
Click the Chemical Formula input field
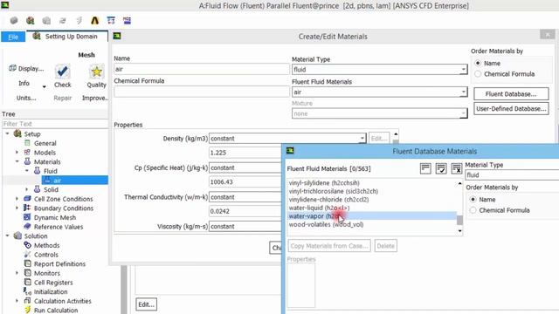(202, 92)
